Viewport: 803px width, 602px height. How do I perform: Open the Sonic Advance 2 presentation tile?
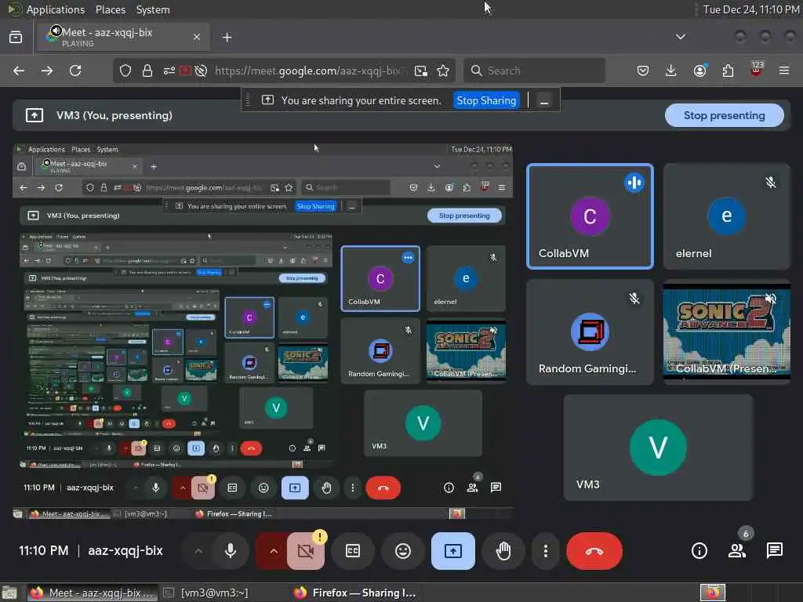click(x=726, y=332)
